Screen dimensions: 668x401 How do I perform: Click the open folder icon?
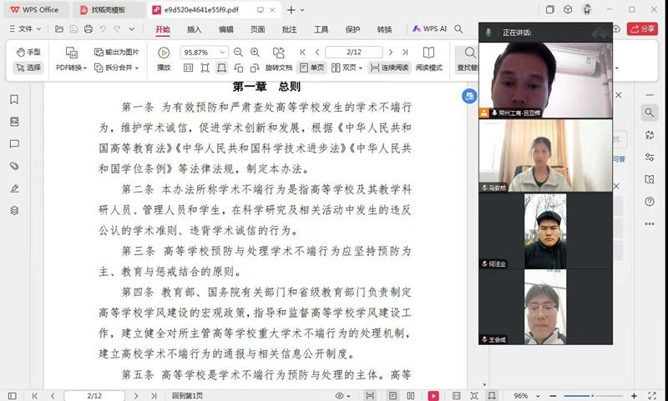(x=59, y=29)
